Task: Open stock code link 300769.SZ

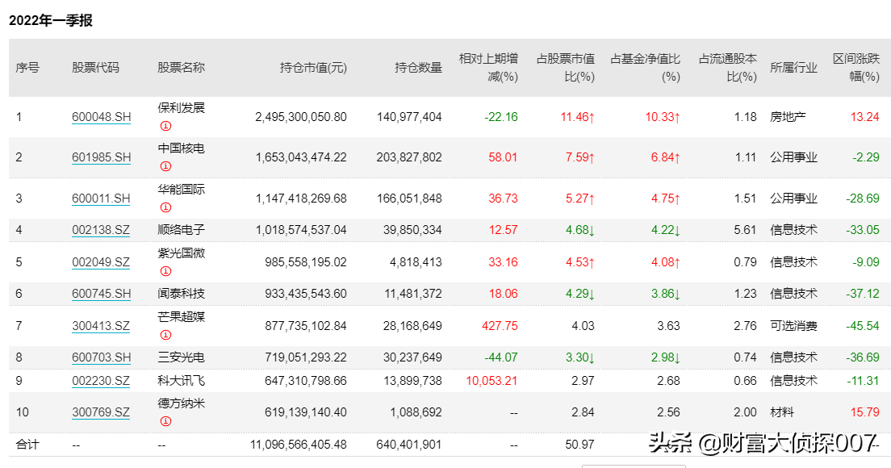Action: [x=101, y=412]
